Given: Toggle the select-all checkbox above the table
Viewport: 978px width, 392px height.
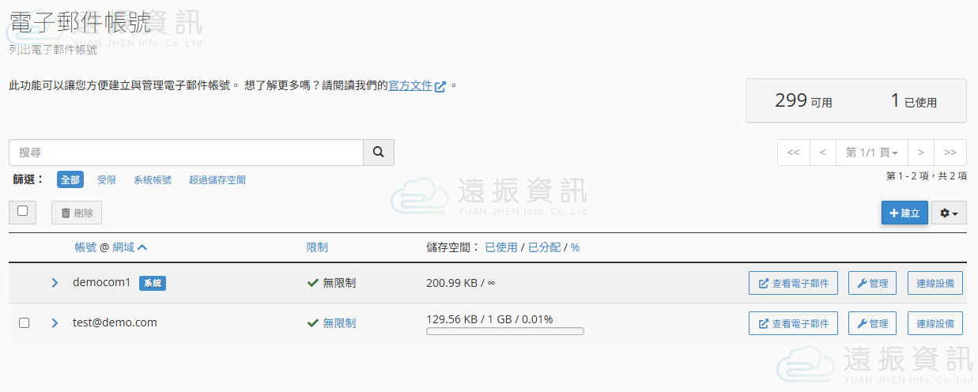Looking at the screenshot, I should (x=22, y=211).
